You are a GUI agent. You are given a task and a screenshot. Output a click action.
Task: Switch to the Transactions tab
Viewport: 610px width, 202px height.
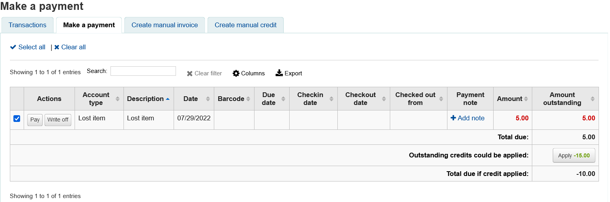click(27, 25)
